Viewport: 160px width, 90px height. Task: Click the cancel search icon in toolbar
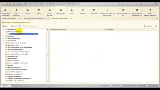[x=20, y=26]
